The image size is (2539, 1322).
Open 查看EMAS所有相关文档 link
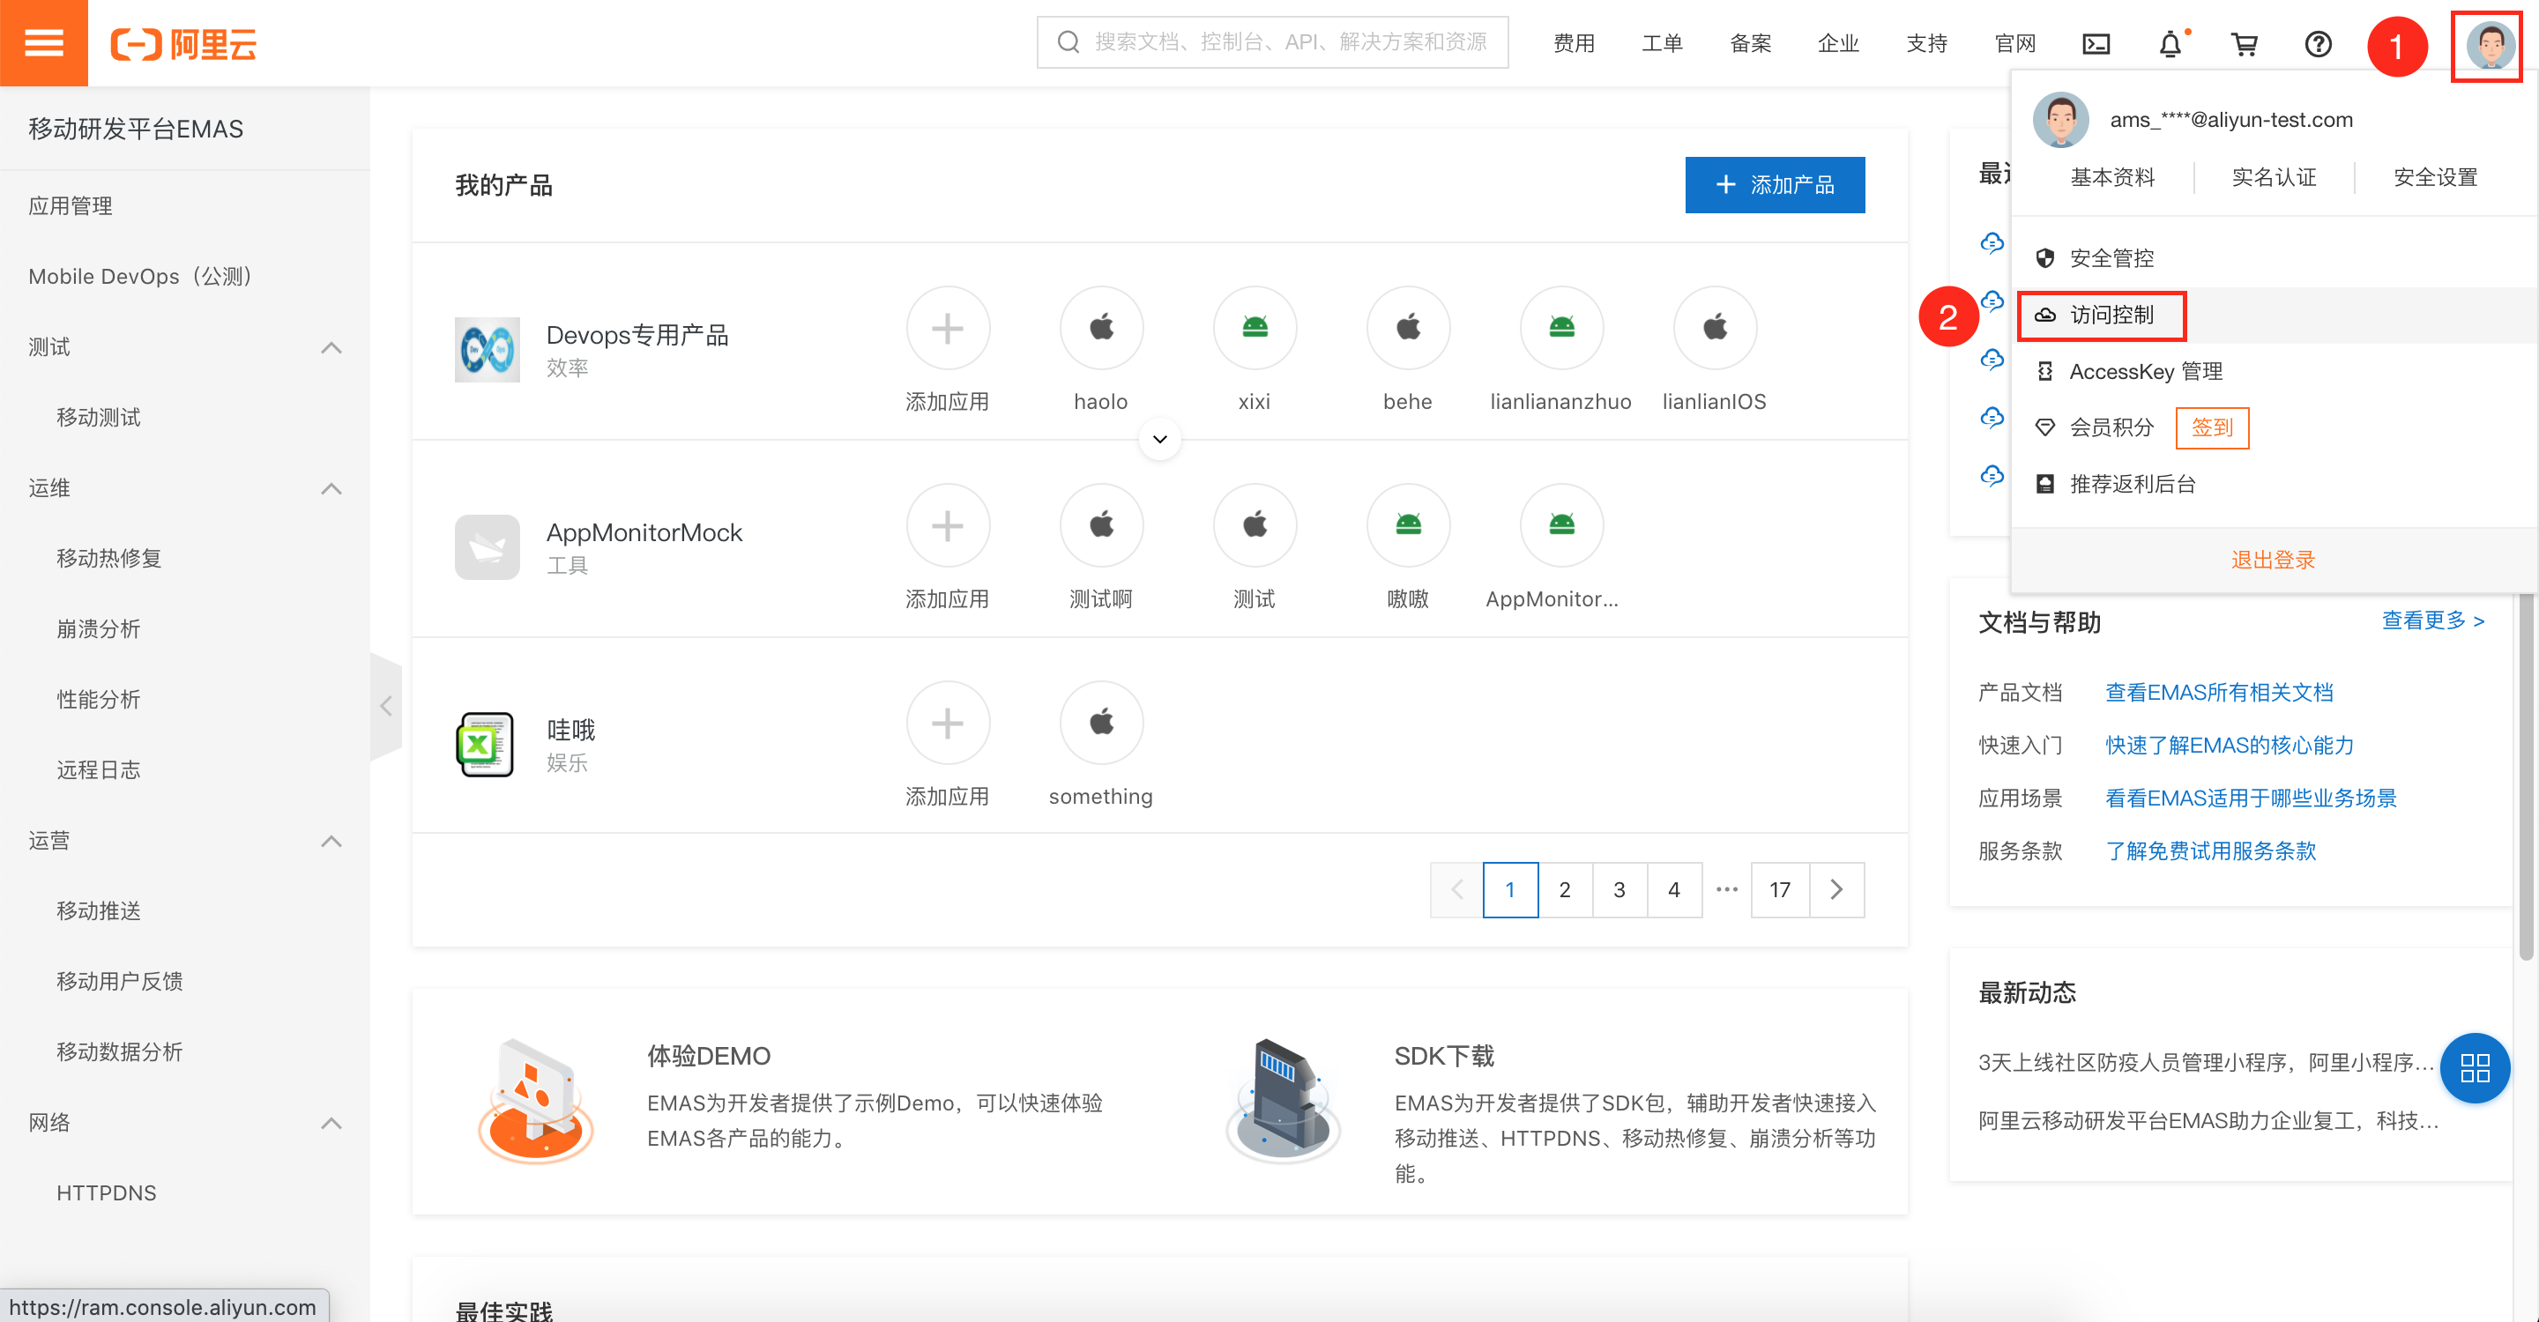[x=2219, y=693]
